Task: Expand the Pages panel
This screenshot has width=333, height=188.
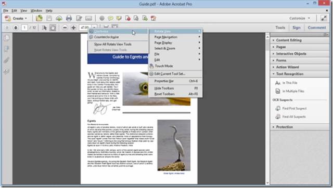Action: coord(300,47)
